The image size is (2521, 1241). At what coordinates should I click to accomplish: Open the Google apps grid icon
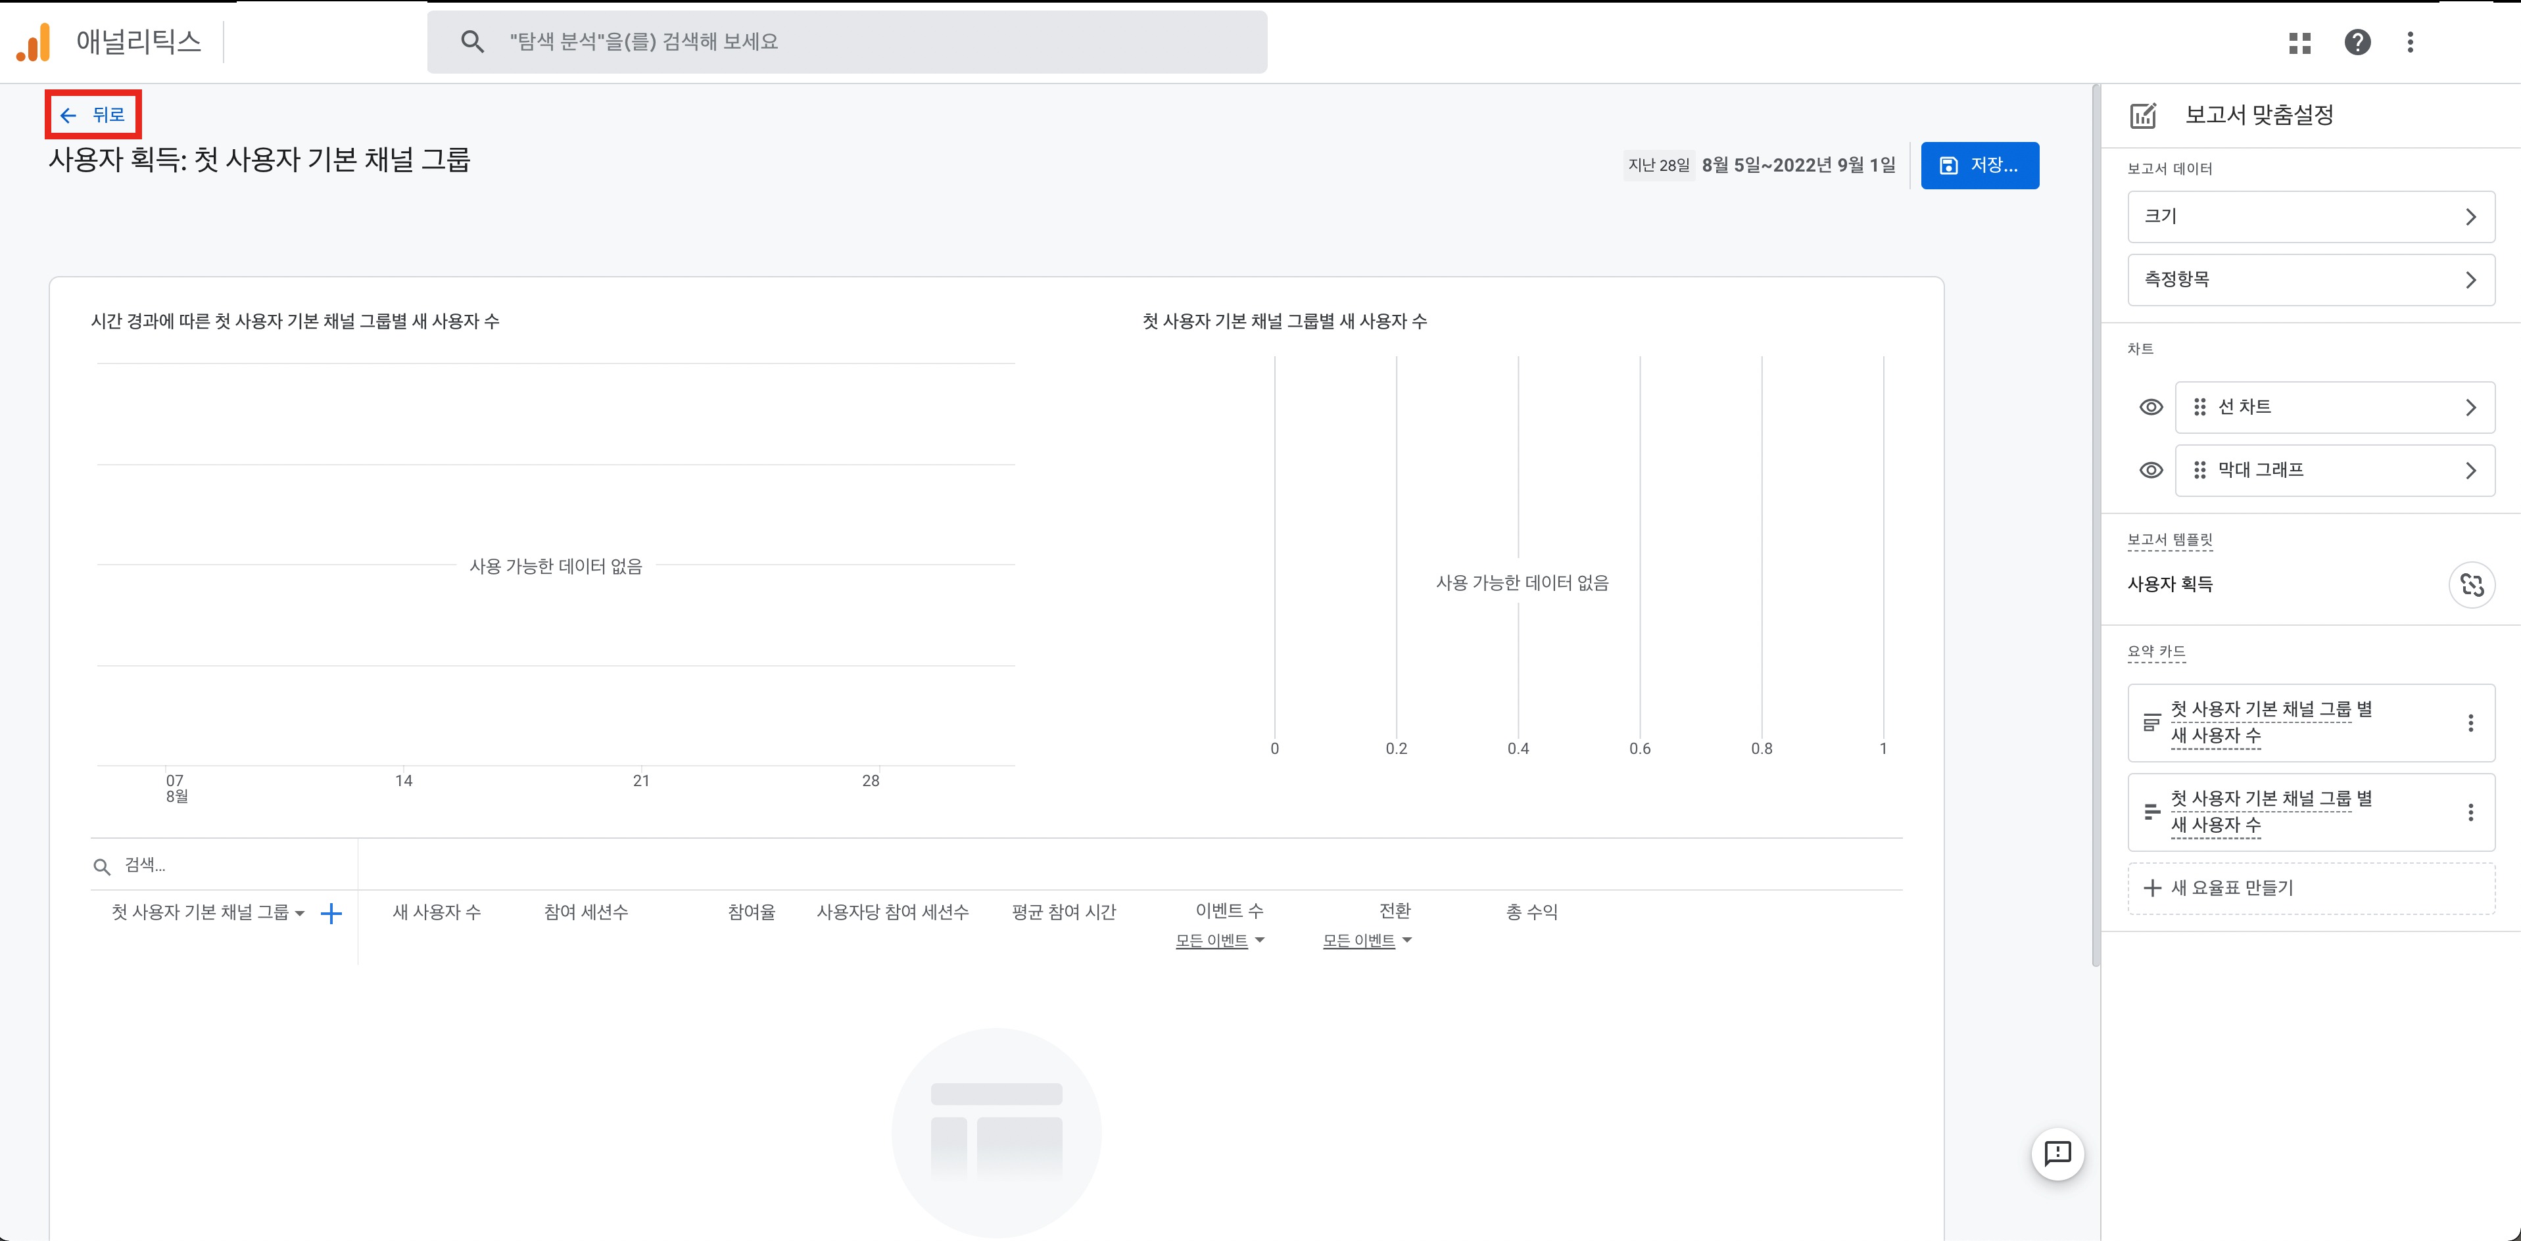[2300, 42]
